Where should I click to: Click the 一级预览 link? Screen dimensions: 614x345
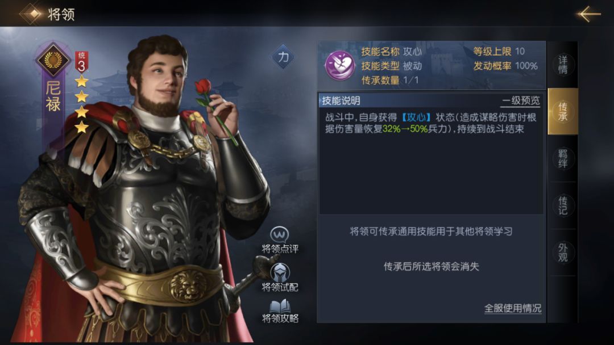(521, 101)
